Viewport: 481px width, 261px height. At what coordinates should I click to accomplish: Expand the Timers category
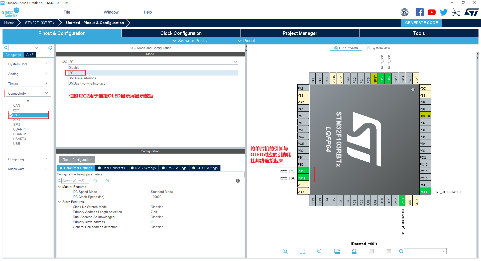click(x=28, y=84)
